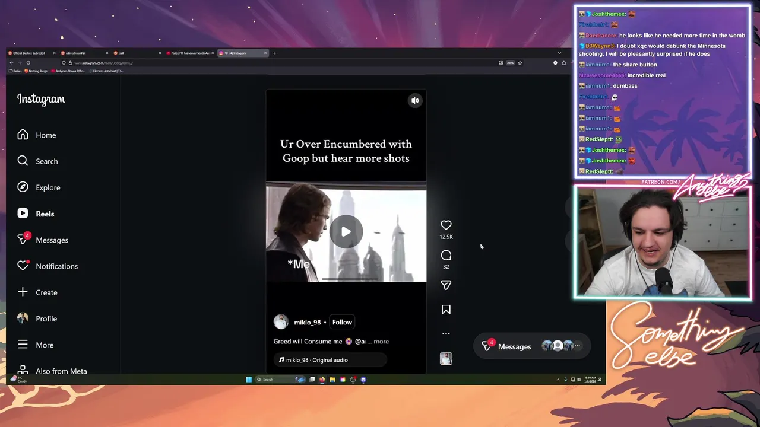Like the reel with the heart icon
The width and height of the screenshot is (760, 427).
[446, 225]
